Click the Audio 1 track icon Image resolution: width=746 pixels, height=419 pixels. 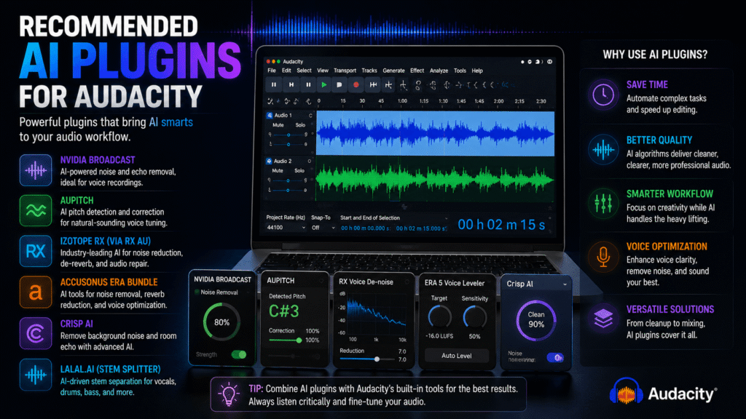(270, 116)
